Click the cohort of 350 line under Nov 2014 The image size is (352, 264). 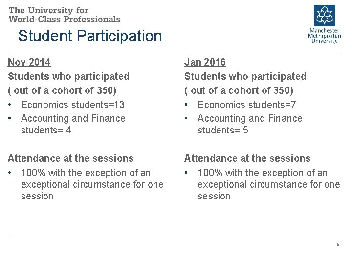[62, 90]
